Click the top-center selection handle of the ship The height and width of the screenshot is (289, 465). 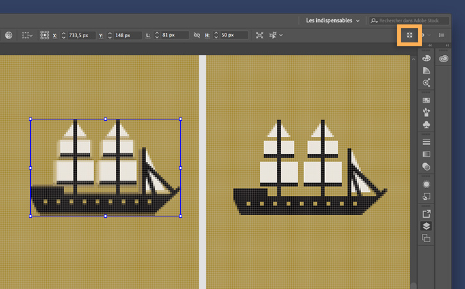(106, 119)
